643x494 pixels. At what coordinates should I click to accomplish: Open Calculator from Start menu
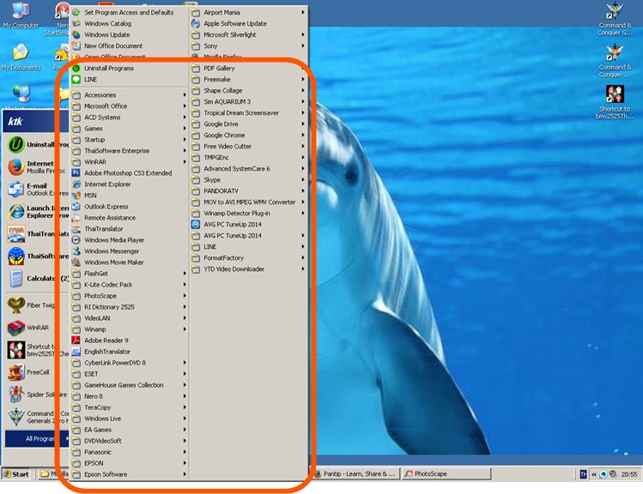pyautogui.click(x=37, y=279)
